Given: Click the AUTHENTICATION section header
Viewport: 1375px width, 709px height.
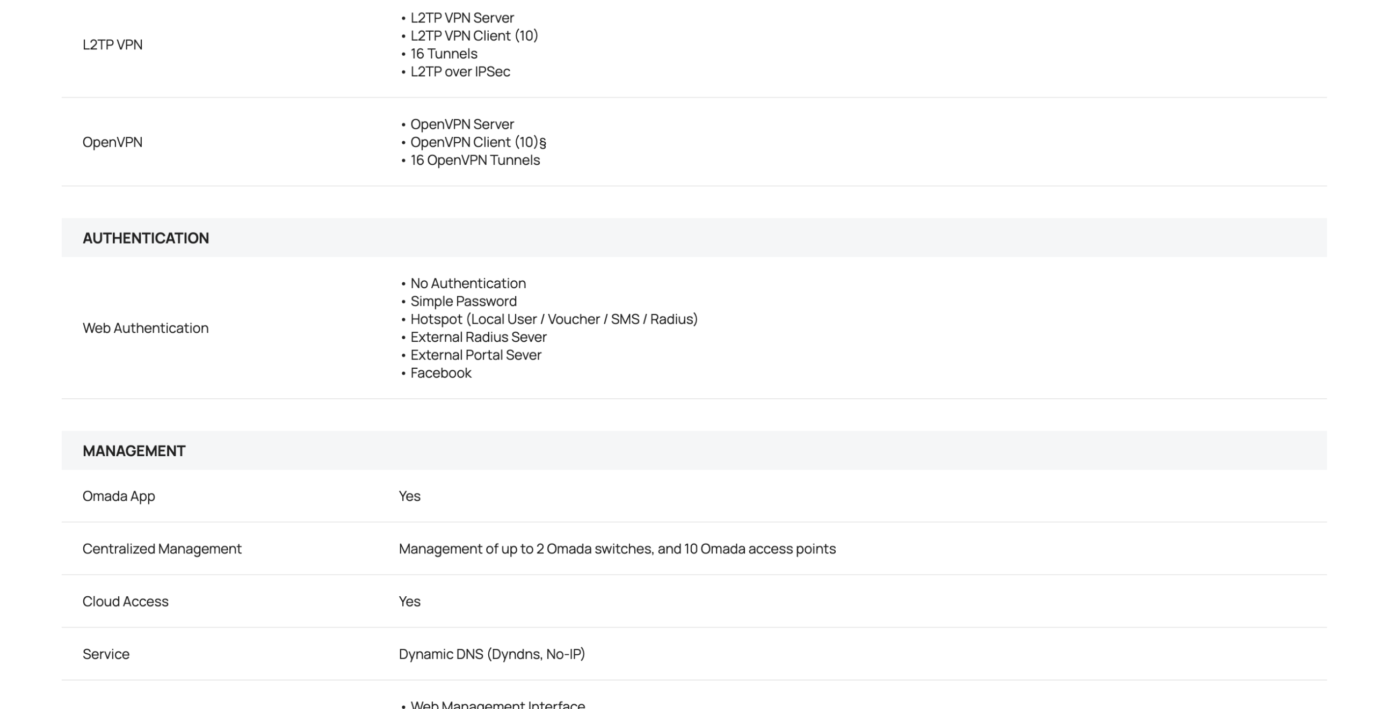Looking at the screenshot, I should tap(146, 238).
